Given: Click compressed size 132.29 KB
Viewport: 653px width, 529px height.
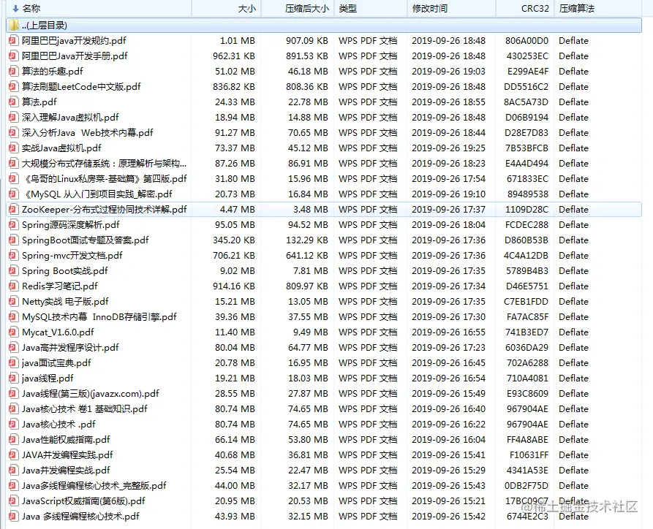Looking at the screenshot, I should pyautogui.click(x=307, y=240).
